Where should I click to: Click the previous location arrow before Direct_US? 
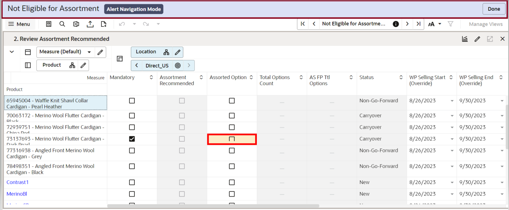tap(137, 66)
